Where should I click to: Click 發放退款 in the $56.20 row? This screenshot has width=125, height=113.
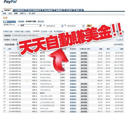tap(84, 87)
